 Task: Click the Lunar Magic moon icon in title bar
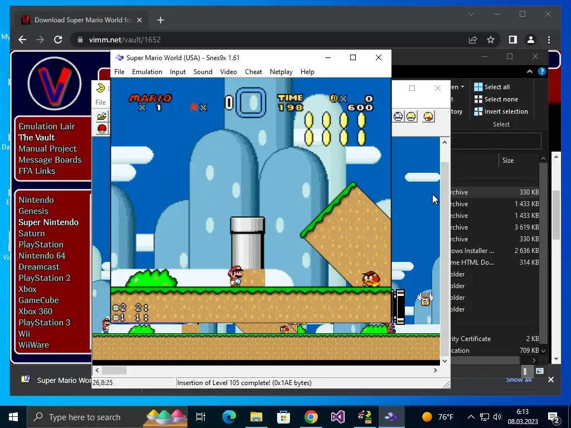(x=100, y=87)
